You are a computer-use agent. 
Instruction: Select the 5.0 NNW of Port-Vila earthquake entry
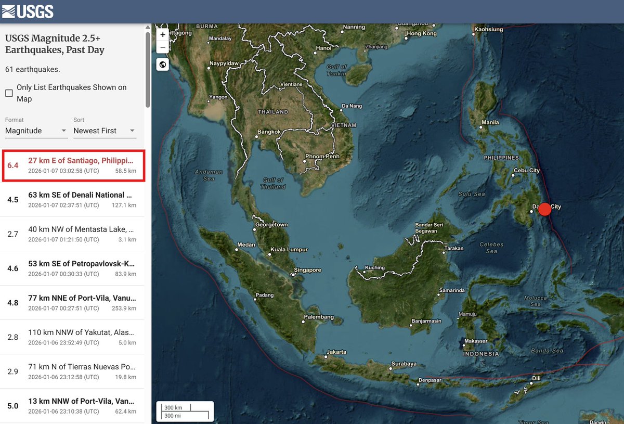pyautogui.click(x=73, y=406)
